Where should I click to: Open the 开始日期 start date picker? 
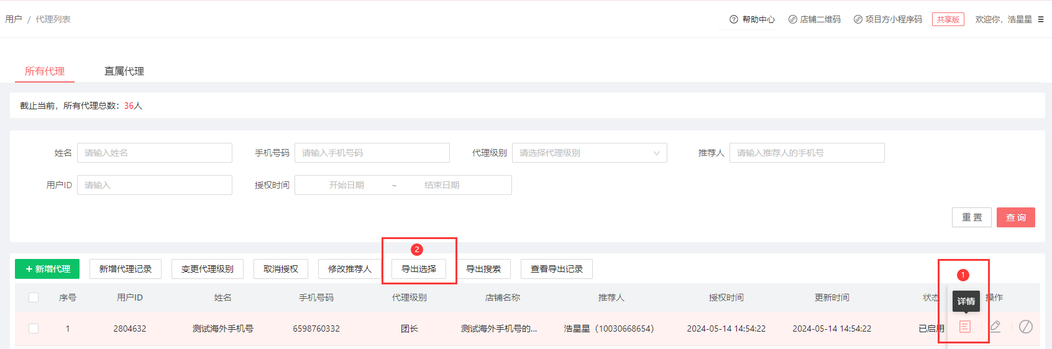(x=346, y=185)
